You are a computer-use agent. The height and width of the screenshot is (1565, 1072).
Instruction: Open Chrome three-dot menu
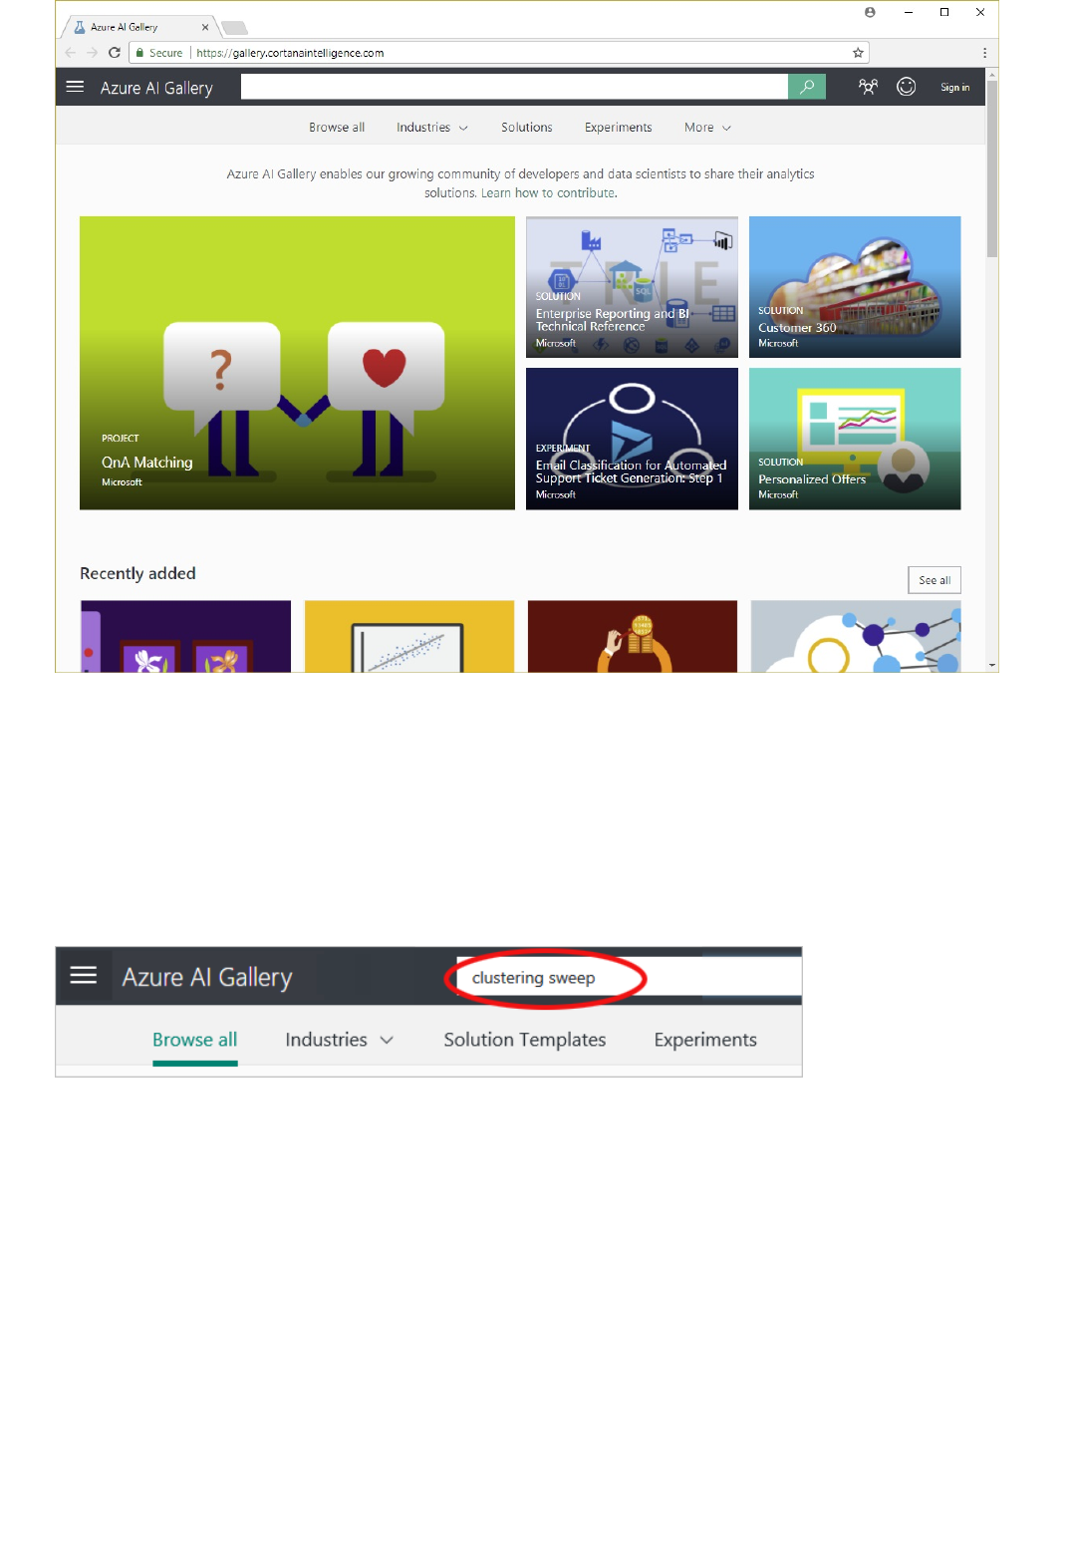tap(984, 53)
